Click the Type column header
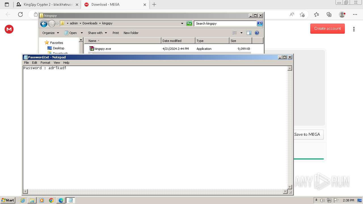 [x=212, y=41]
